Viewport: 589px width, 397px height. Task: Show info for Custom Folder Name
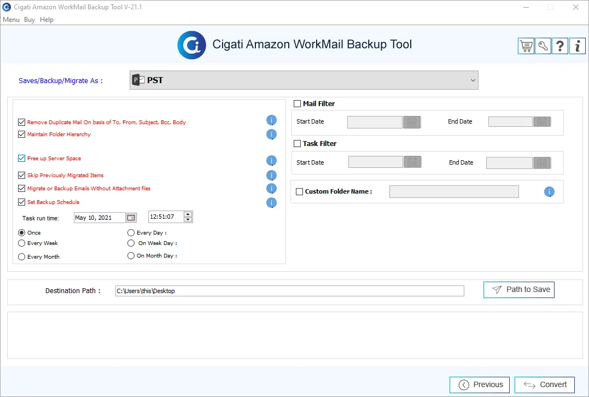pyautogui.click(x=549, y=192)
